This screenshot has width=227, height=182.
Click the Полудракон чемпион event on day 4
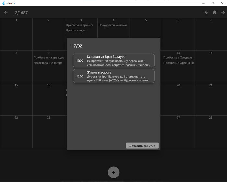[113, 25]
